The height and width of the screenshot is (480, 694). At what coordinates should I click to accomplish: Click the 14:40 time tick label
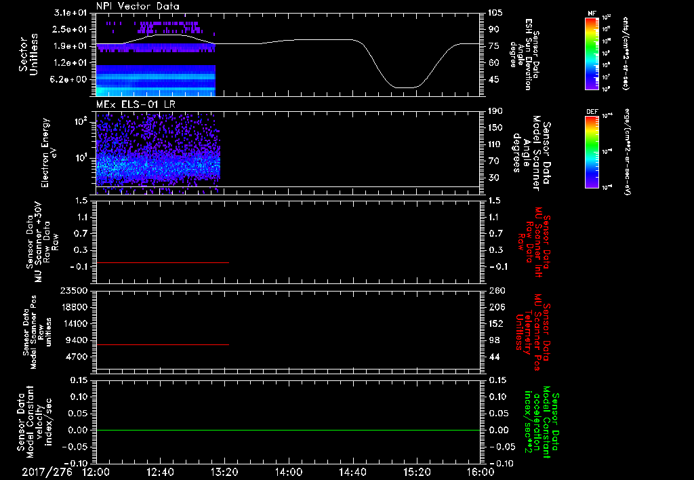pyautogui.click(x=352, y=472)
